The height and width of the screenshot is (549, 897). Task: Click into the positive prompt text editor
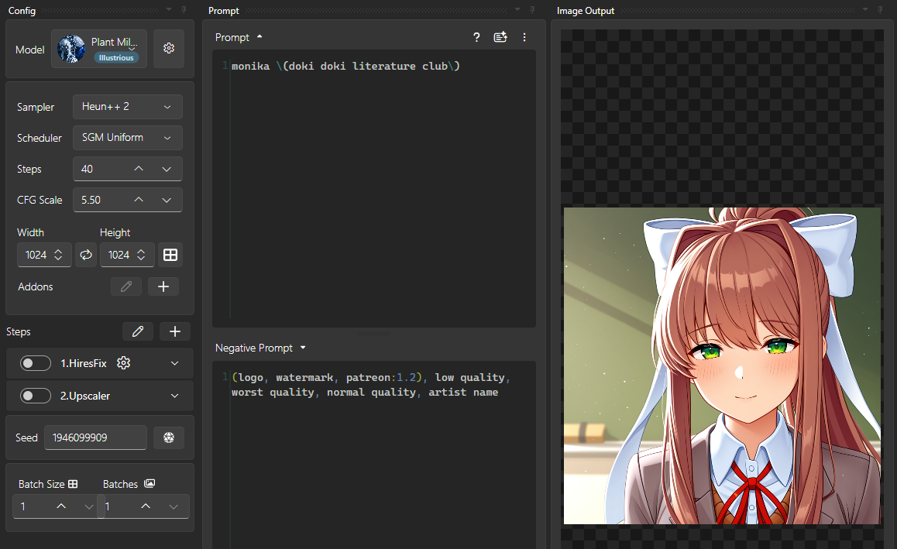[374, 189]
